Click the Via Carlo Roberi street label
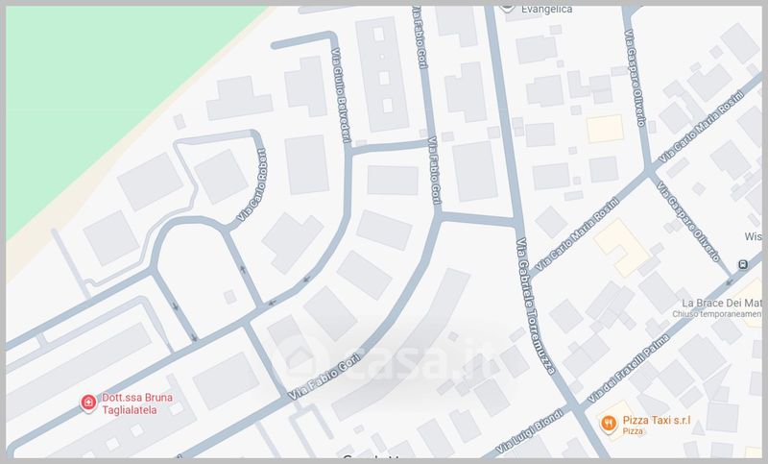 [252, 184]
